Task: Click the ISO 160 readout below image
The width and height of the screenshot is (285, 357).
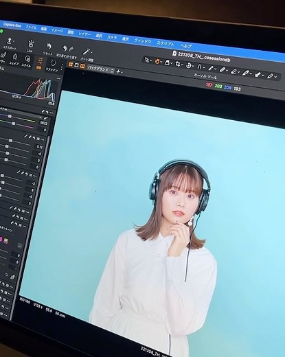Action: [25, 300]
